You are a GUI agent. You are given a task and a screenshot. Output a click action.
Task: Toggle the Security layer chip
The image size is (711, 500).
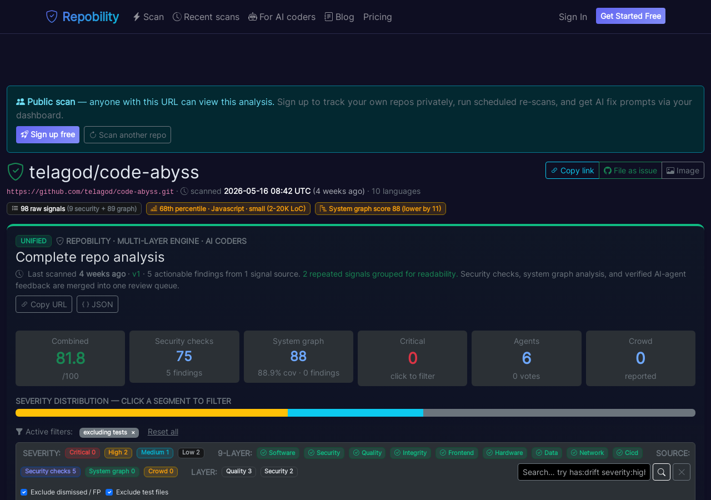(324, 453)
